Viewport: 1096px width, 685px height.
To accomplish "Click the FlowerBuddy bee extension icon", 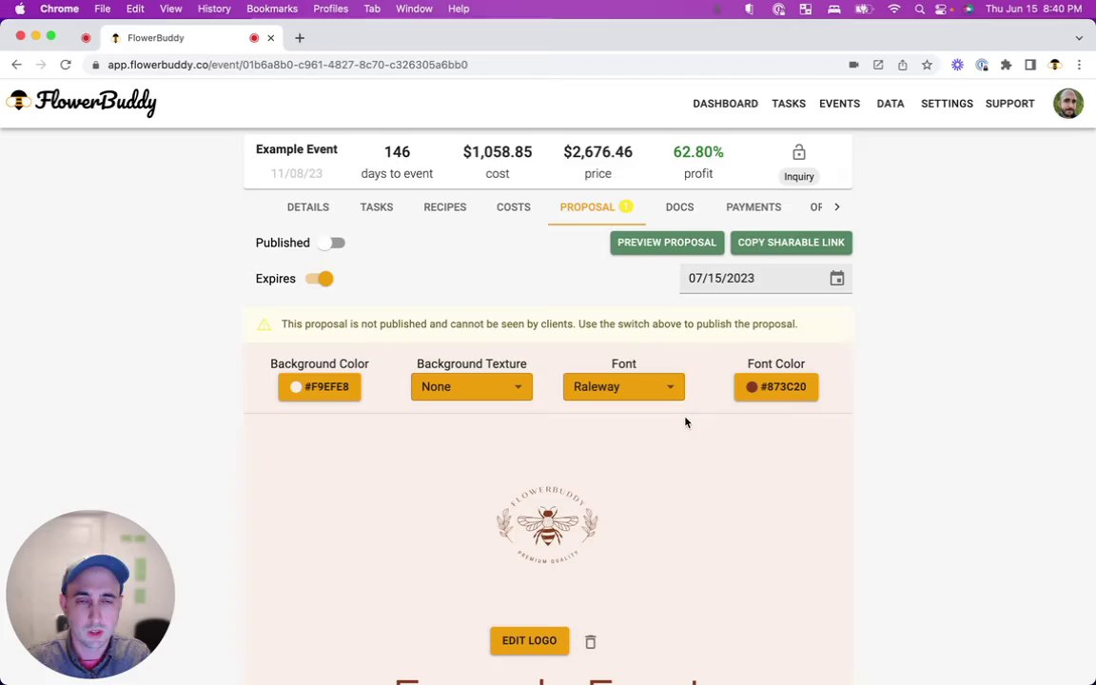I will 1055,65.
